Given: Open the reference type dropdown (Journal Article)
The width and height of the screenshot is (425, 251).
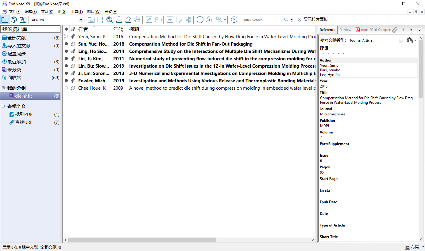Looking at the screenshot, I should (x=401, y=40).
